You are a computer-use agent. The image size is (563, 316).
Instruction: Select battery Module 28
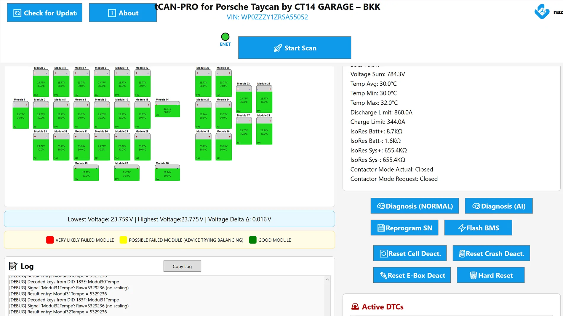tap(143, 147)
